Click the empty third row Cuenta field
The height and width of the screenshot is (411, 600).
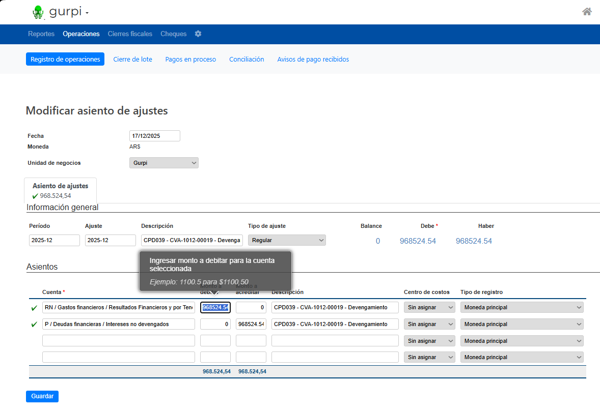click(x=119, y=340)
